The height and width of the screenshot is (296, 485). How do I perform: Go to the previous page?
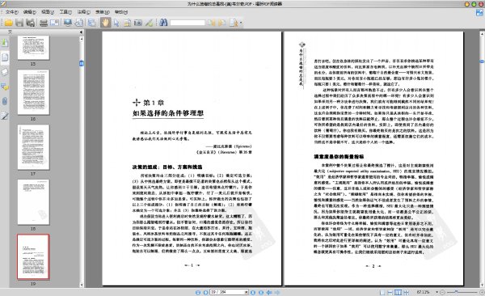pos(205,292)
